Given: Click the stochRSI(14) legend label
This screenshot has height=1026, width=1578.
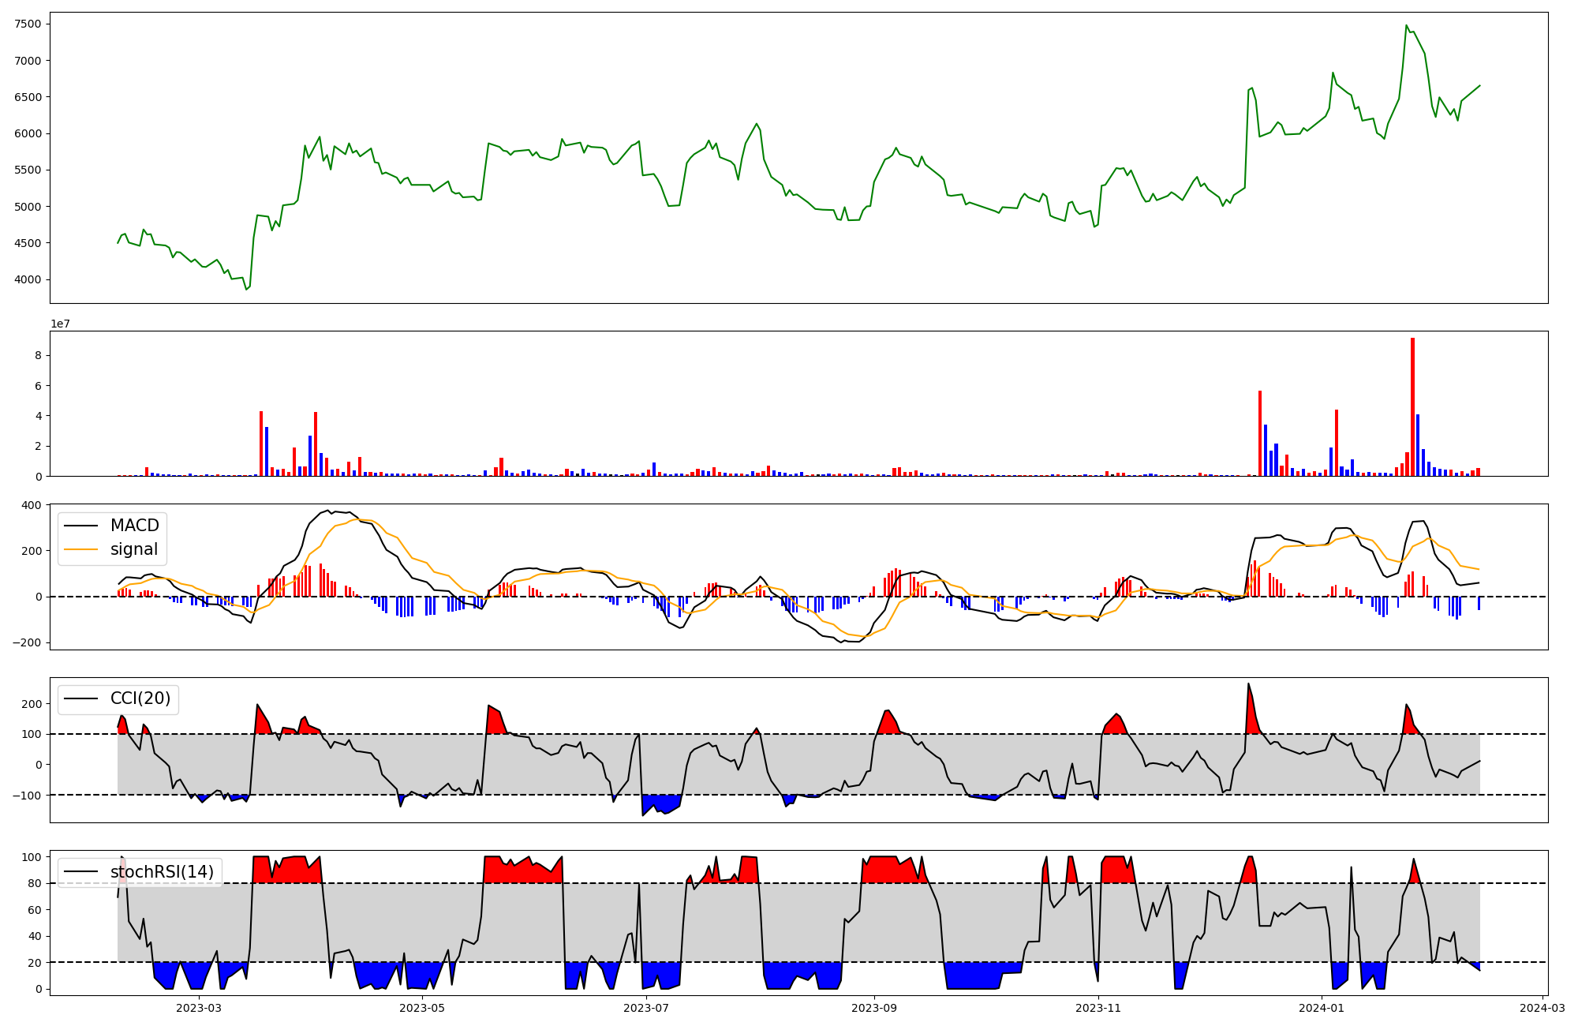Looking at the screenshot, I should click(162, 872).
